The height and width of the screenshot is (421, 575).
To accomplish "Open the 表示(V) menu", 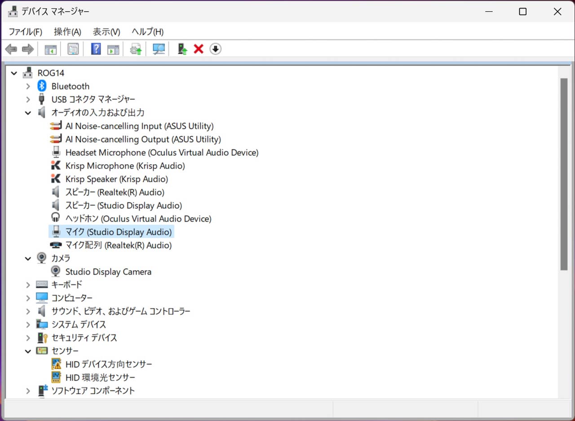I will pos(106,32).
